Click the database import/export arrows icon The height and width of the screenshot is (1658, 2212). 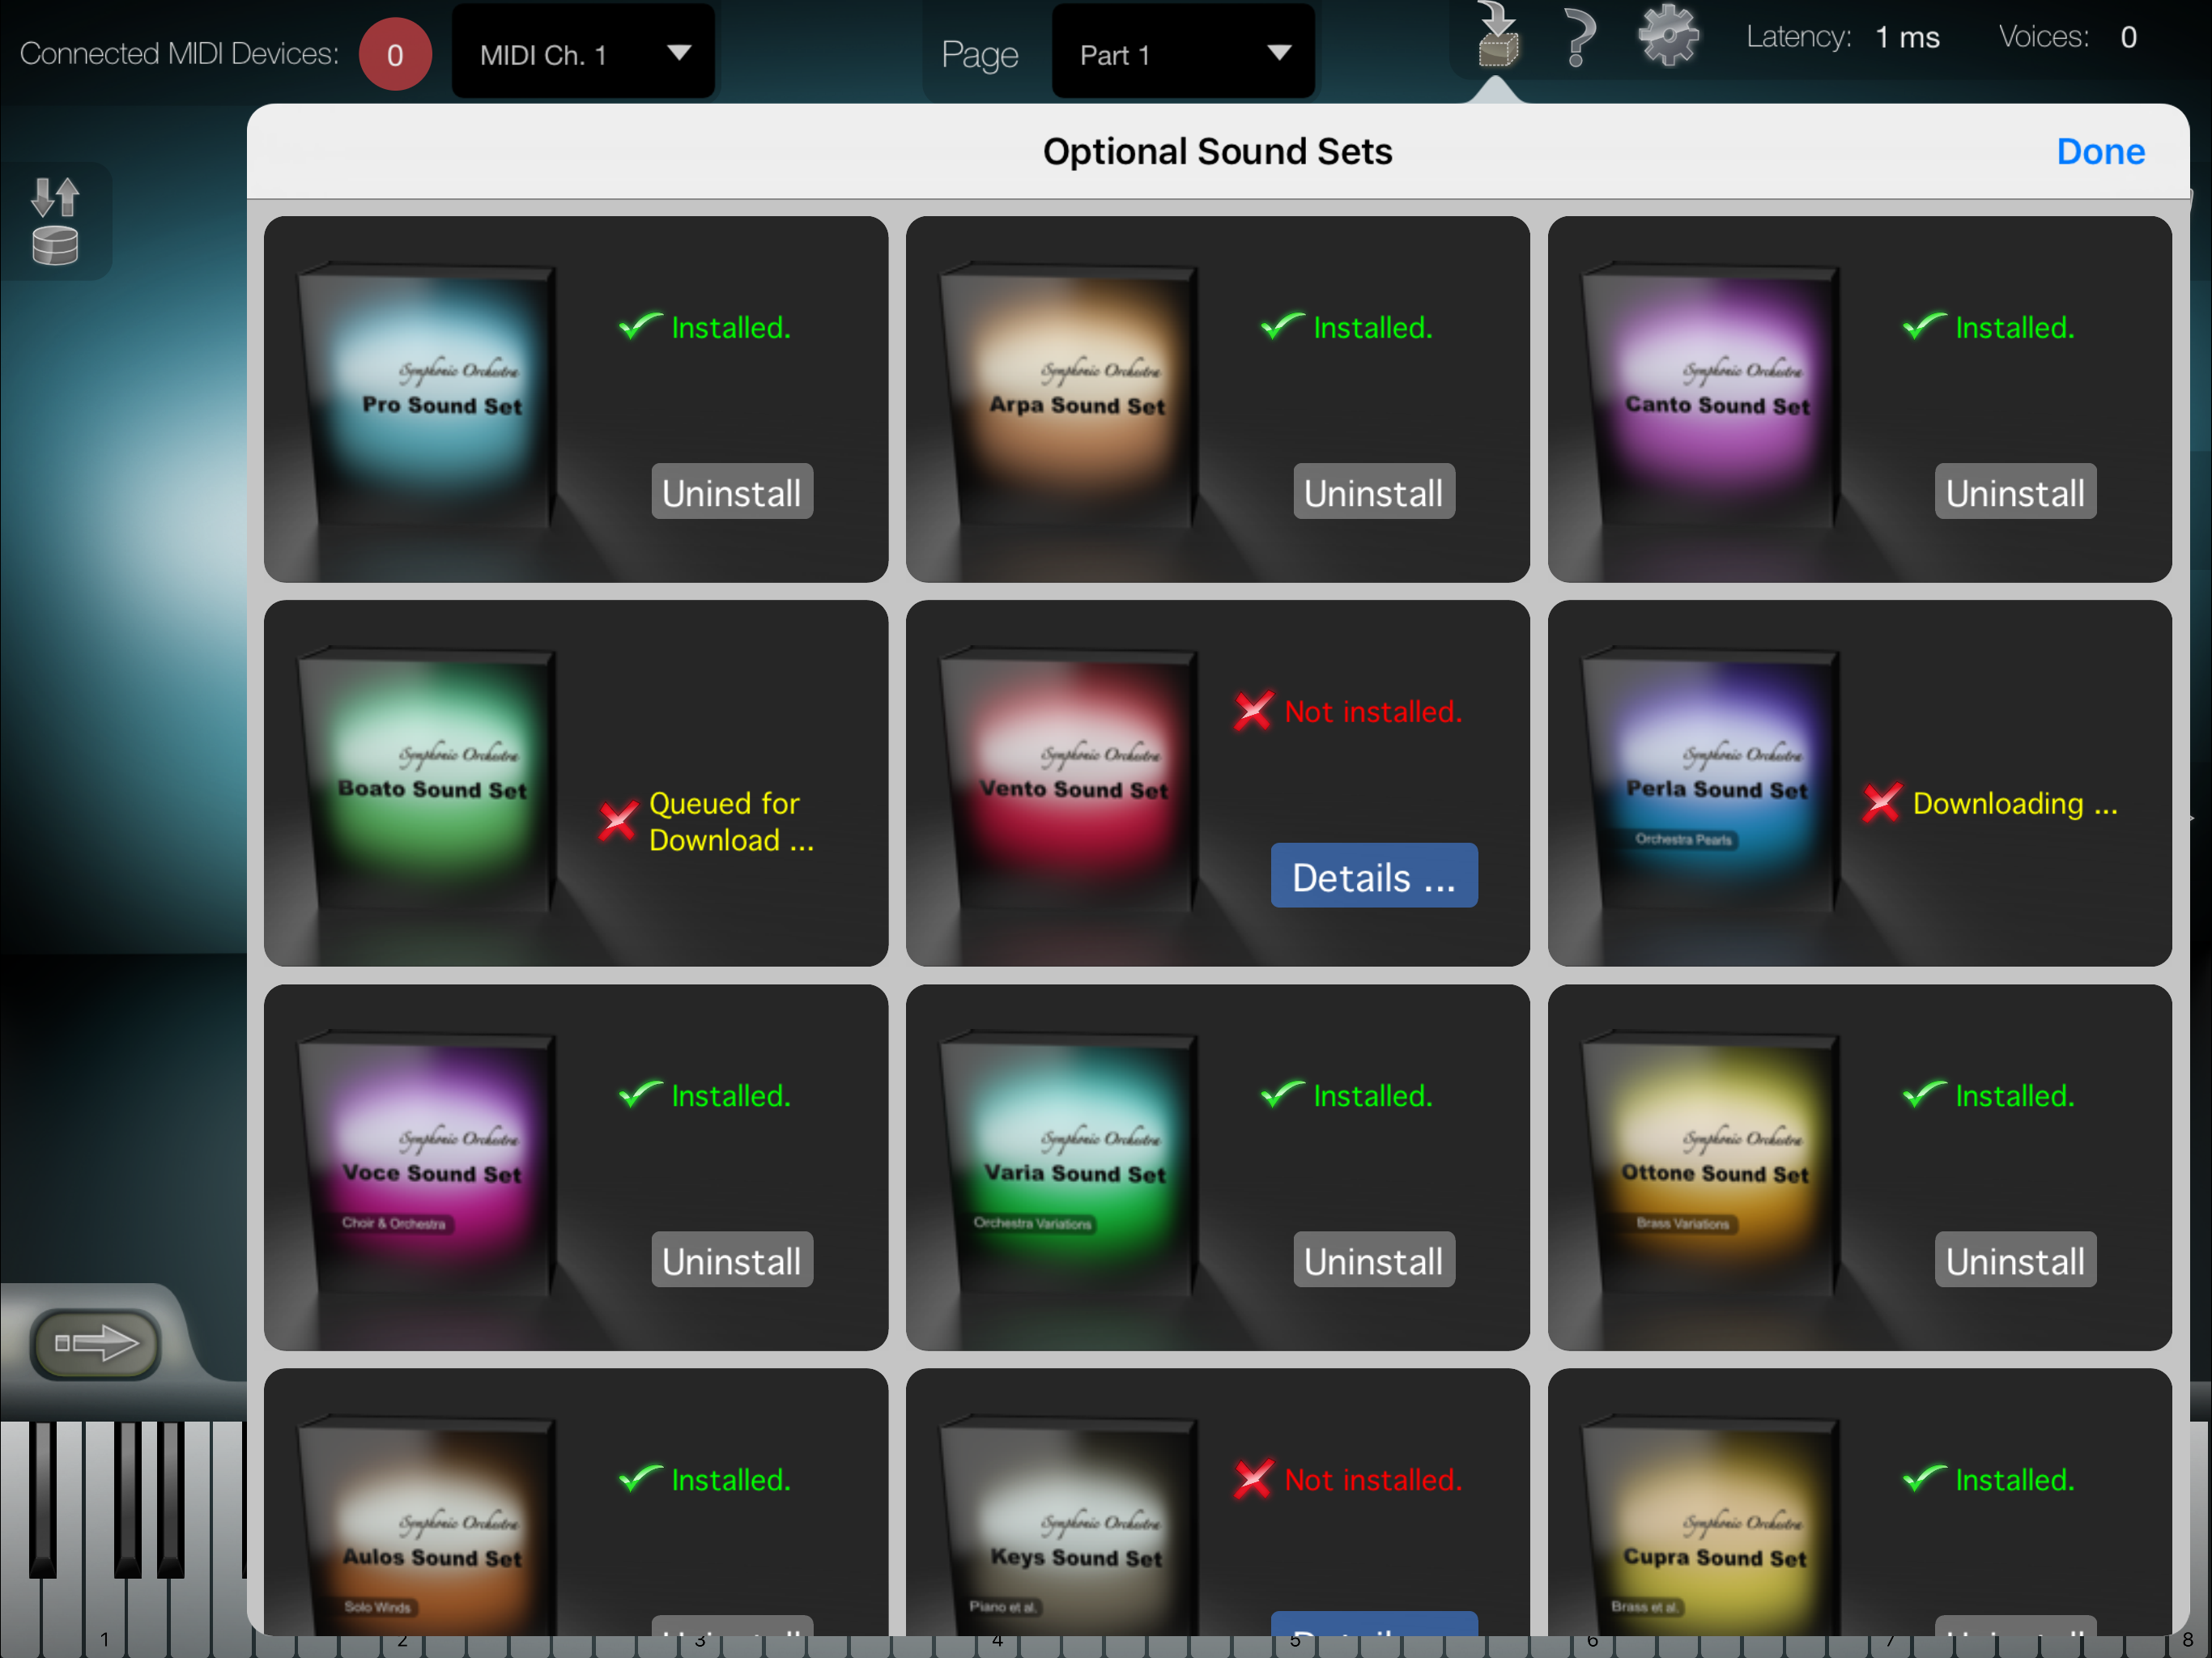(x=55, y=221)
